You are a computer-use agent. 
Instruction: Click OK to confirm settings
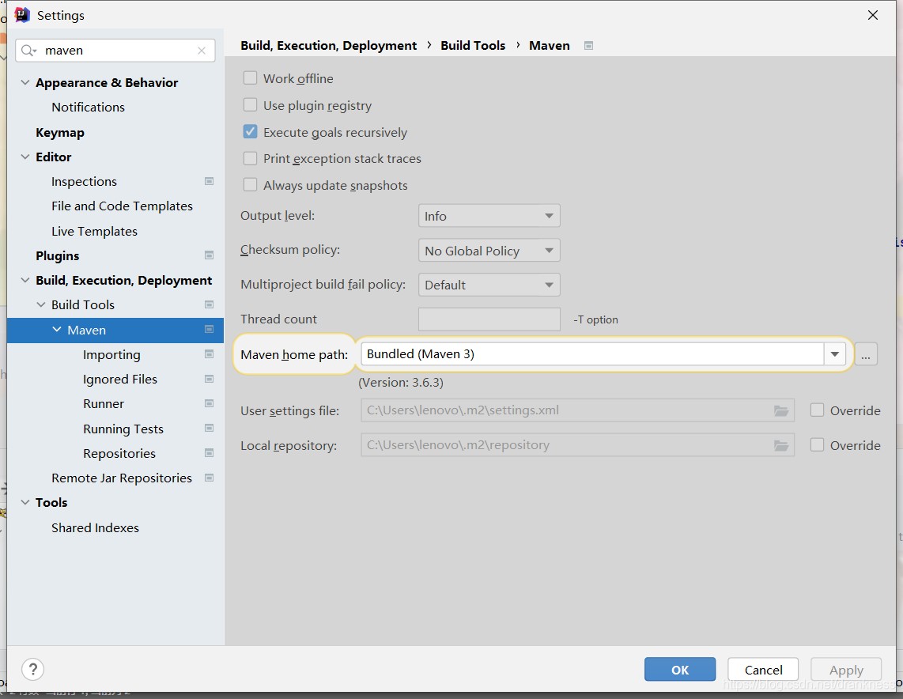pyautogui.click(x=679, y=670)
